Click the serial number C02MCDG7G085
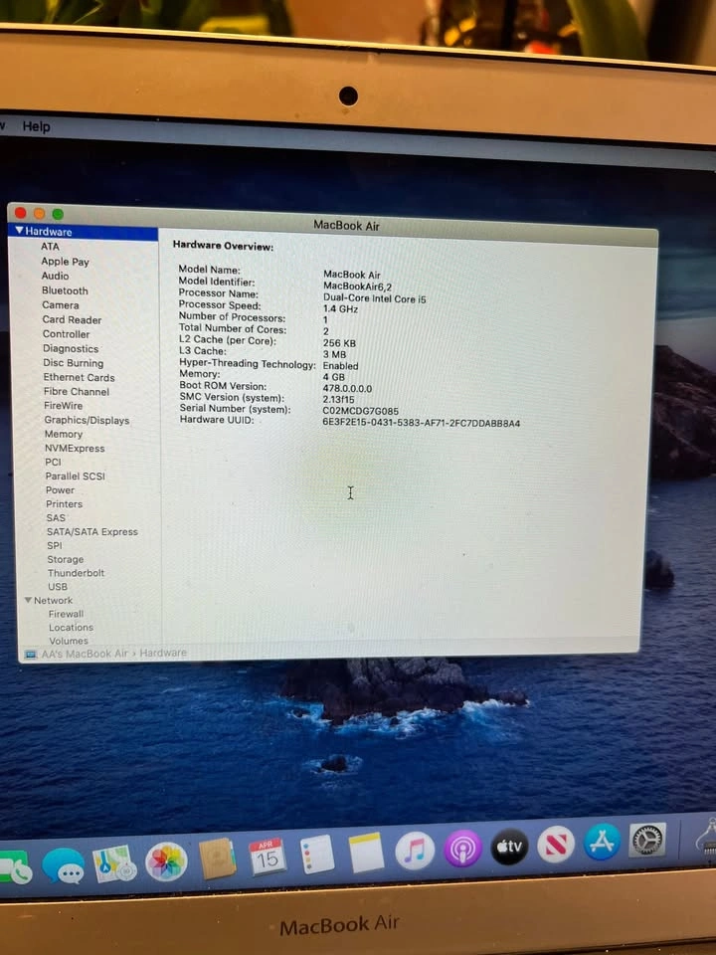Screen dimensions: 716x955 pos(360,411)
